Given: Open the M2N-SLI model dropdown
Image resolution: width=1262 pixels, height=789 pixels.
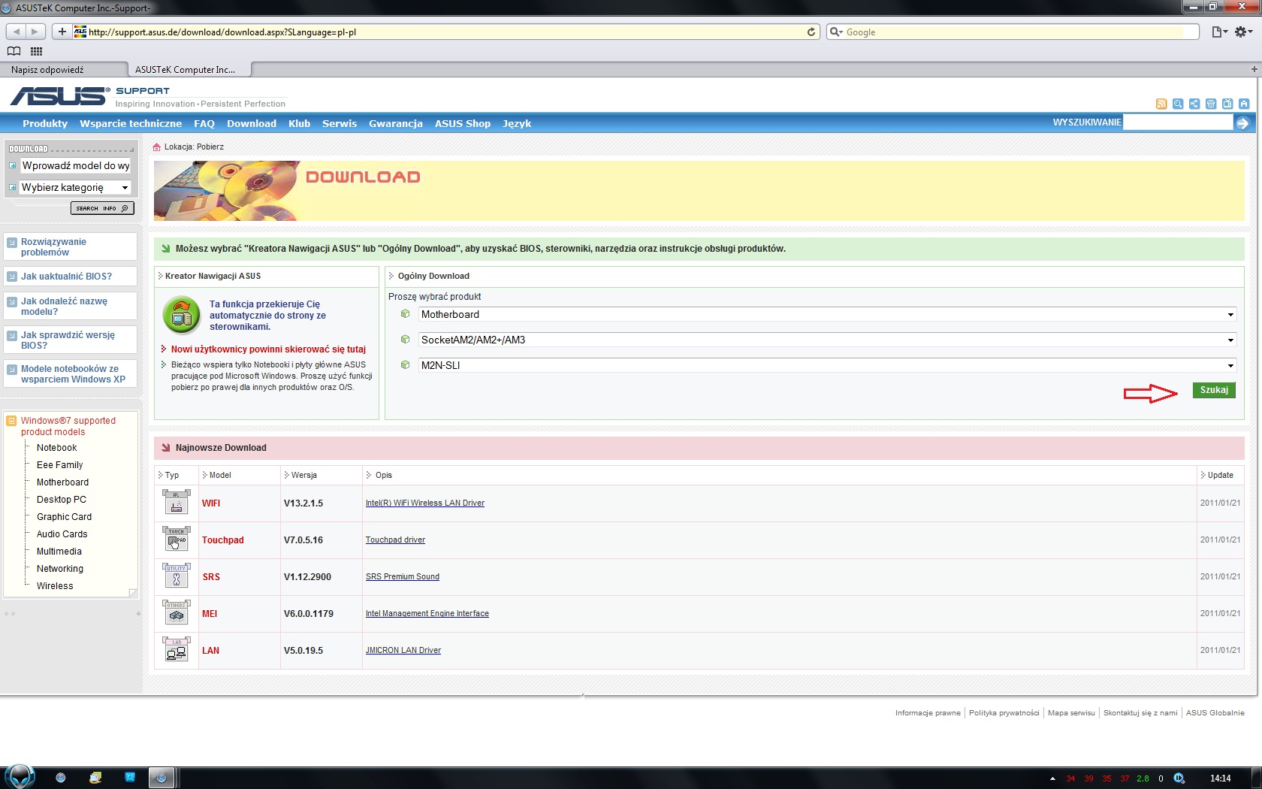Looking at the screenshot, I should click(x=827, y=366).
